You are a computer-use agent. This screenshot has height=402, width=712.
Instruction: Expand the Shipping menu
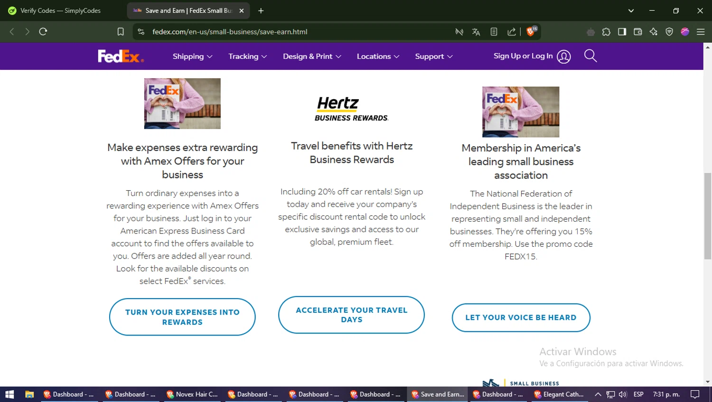192,56
